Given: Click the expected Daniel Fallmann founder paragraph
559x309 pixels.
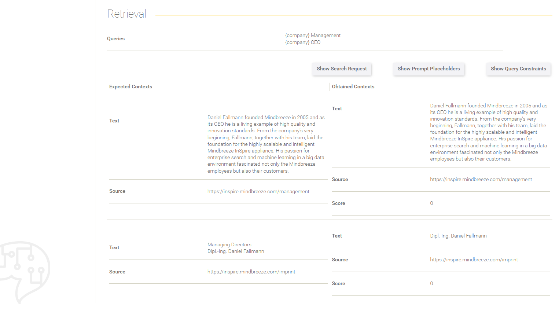Looking at the screenshot, I should point(266,144).
